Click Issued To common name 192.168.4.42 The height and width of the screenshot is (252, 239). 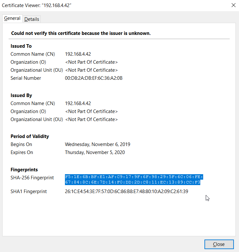click(78, 54)
